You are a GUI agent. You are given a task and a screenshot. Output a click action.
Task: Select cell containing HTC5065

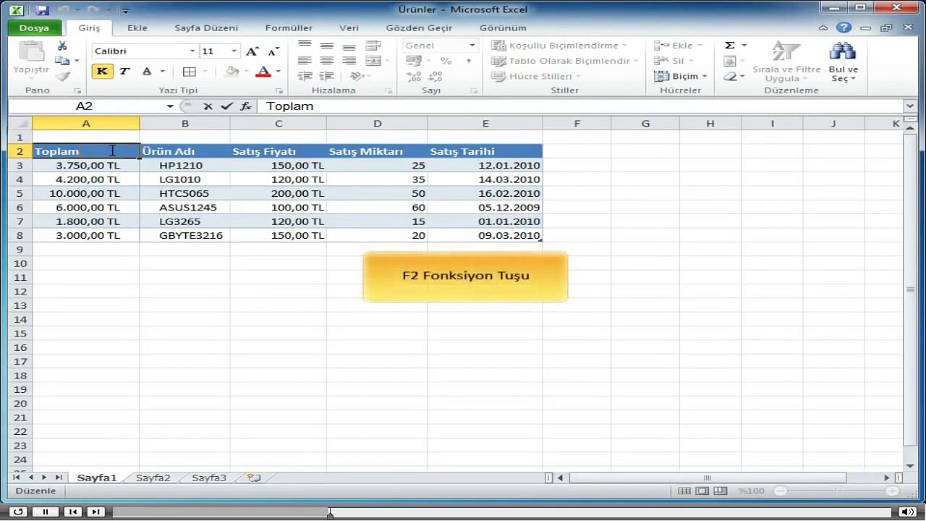[x=184, y=193]
